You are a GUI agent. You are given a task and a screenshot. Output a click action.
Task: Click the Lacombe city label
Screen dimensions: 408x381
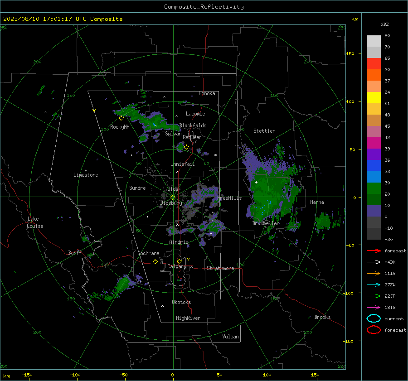tap(195, 114)
